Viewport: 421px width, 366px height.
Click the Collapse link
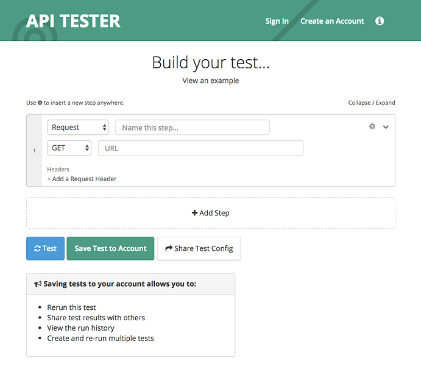coord(359,102)
